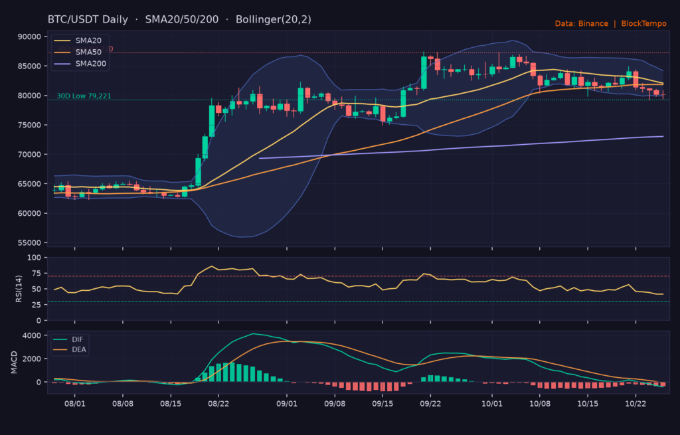Viewport: 680px width, 435px height.
Task: Click the 80000 price axis label
Action: tap(29, 96)
